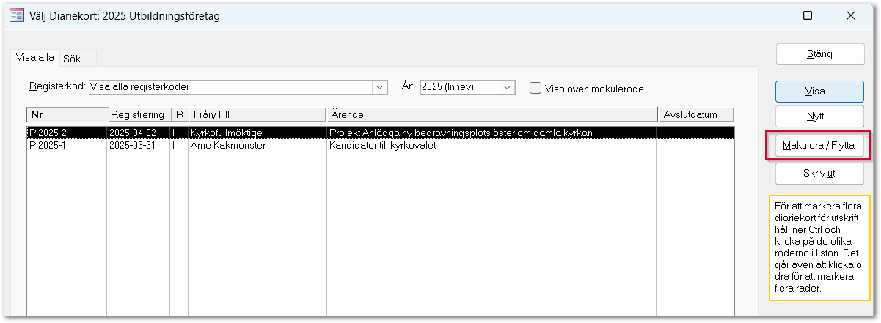
Task: Sort by the Registrering column header
Action: point(139,115)
